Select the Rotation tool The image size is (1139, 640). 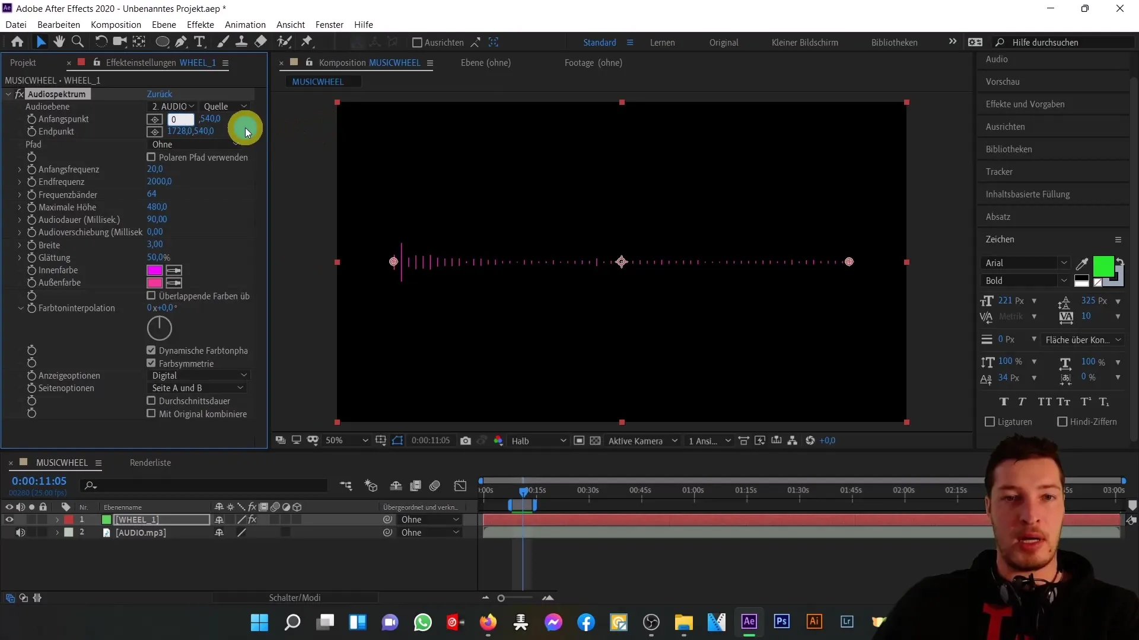pyautogui.click(x=101, y=41)
